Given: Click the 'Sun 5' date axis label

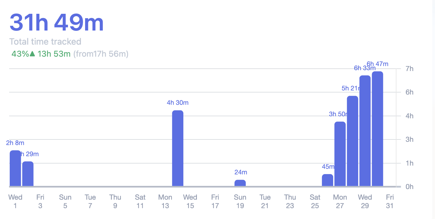Looking at the screenshot, I should click(x=65, y=201).
